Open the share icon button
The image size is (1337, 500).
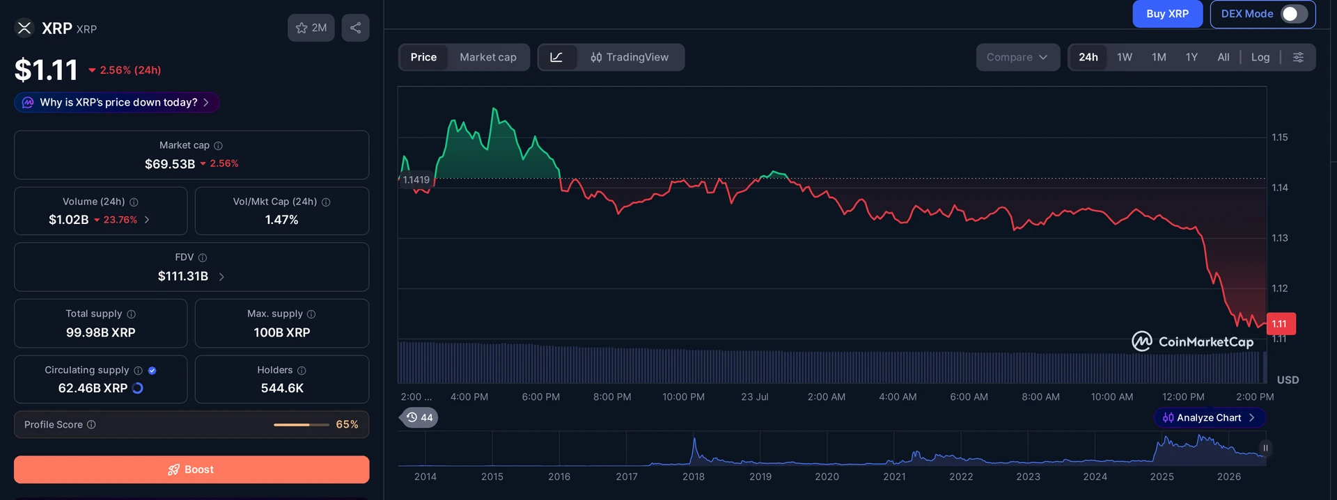(355, 28)
